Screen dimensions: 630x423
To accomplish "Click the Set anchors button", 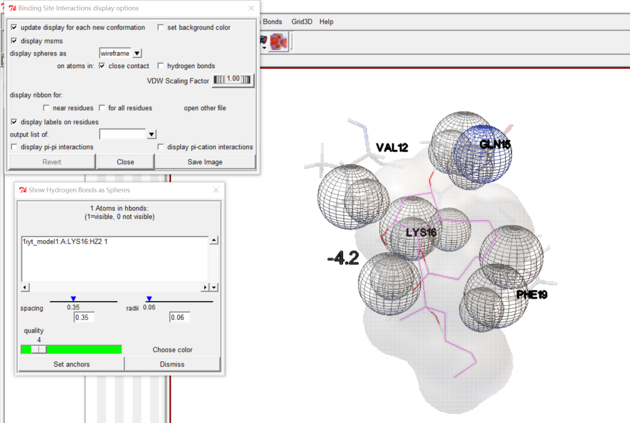I will 72,364.
